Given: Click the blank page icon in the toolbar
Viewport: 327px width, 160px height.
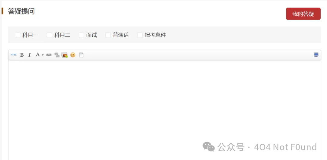Looking at the screenshot, I should pos(81,55).
